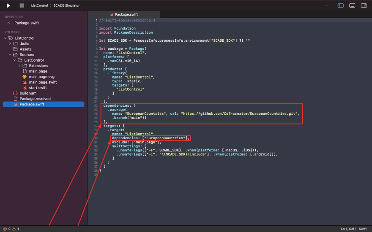Click the FOLDERS section header
The width and height of the screenshot is (372, 232).
click(12, 32)
